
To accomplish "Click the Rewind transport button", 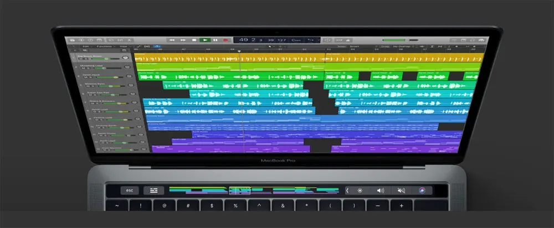I will tap(172, 40).
